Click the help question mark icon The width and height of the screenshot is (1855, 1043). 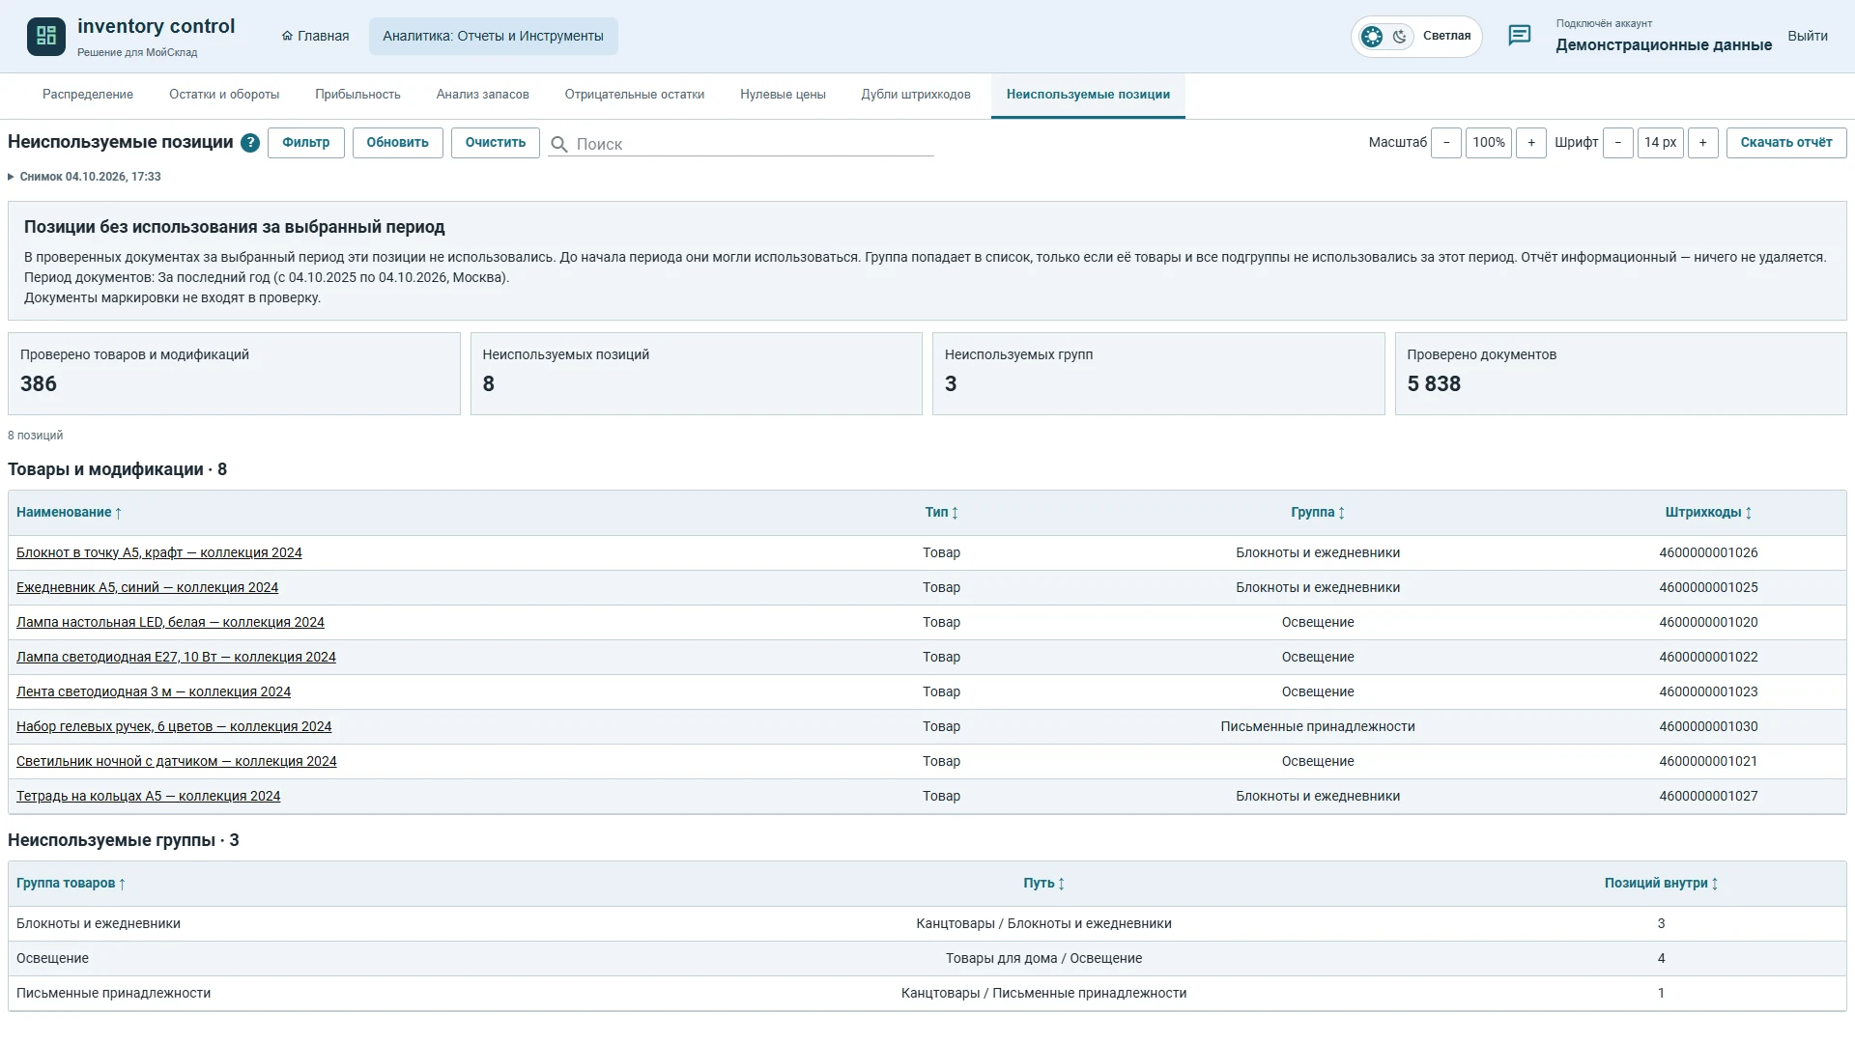(250, 143)
